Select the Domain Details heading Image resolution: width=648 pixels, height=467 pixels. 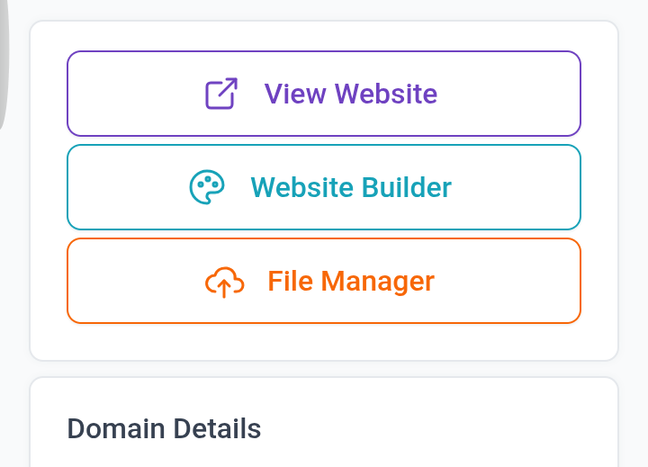[x=164, y=429]
